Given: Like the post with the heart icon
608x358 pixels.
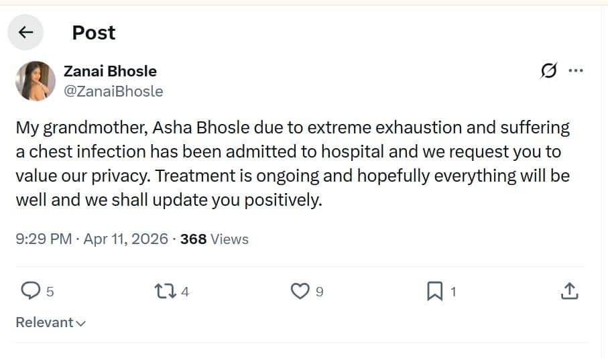Looking at the screenshot, I should [300, 291].
